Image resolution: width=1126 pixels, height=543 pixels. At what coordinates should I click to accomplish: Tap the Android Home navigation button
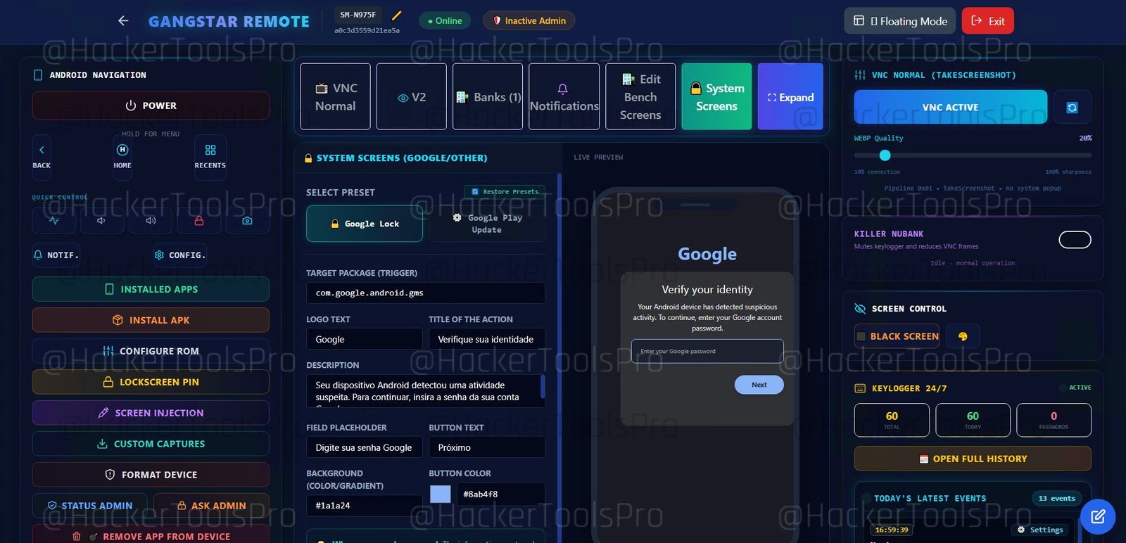(122, 157)
